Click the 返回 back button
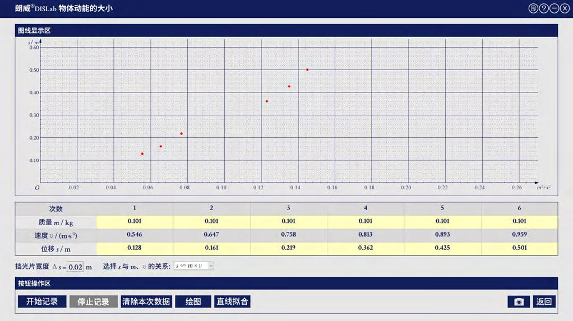Viewport: 573px width, 321px height. [x=544, y=301]
